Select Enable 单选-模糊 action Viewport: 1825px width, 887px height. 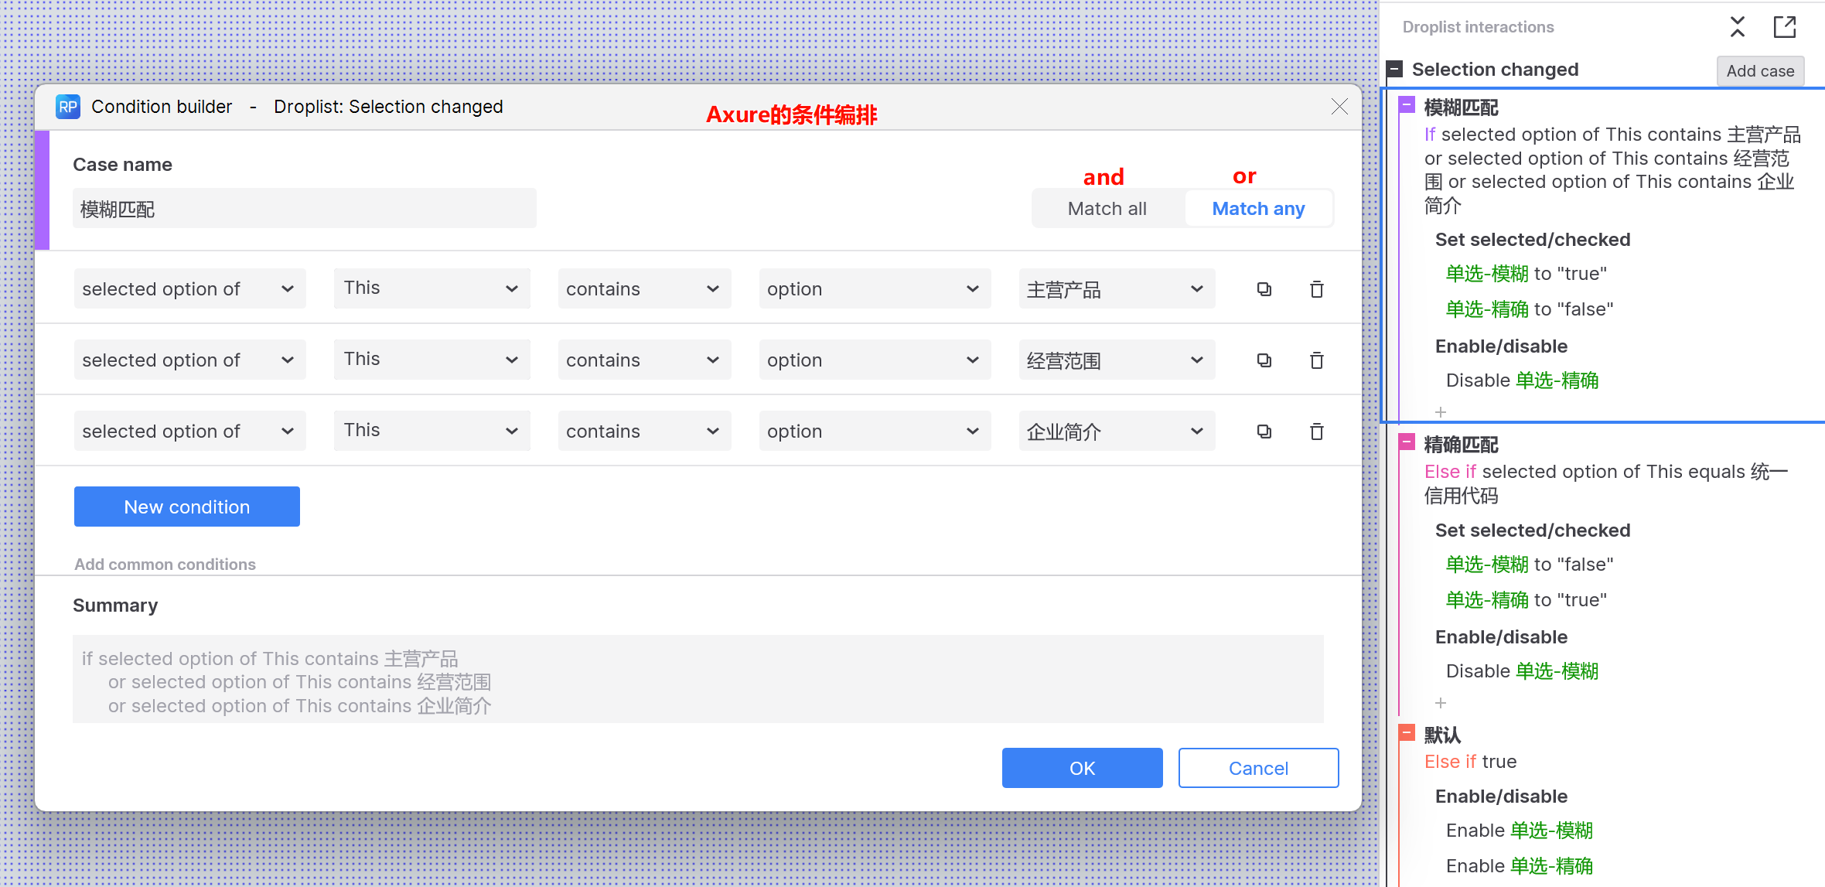point(1520,831)
